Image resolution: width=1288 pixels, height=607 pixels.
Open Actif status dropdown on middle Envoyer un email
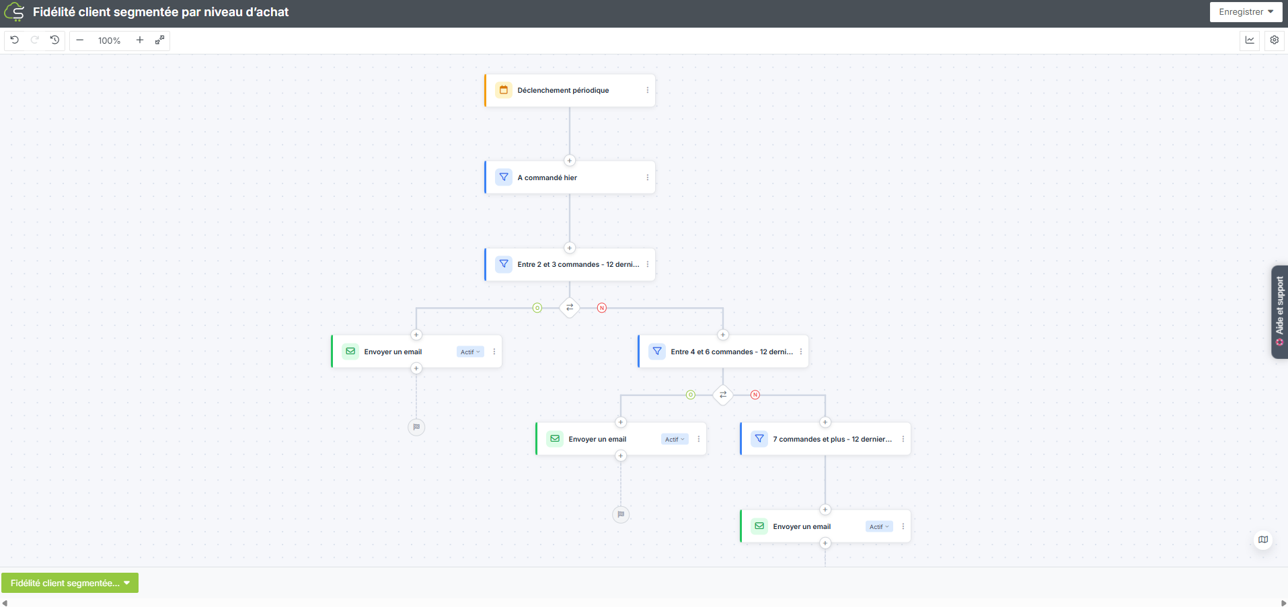675,440
